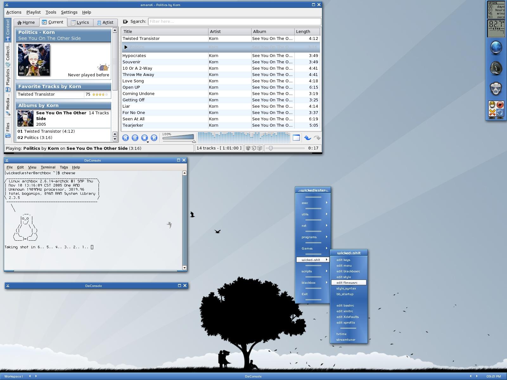Click the grey redo arrow icon

317,138
